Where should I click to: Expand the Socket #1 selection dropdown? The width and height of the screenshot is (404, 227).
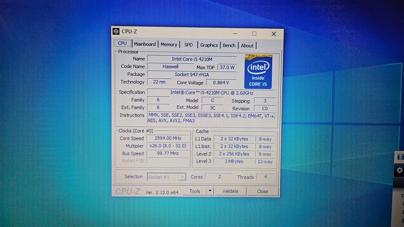tap(167, 177)
